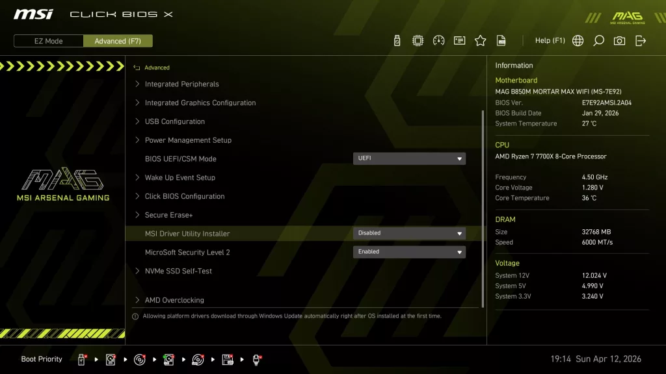Click the Advanced breadcrumb label

pyautogui.click(x=157, y=68)
